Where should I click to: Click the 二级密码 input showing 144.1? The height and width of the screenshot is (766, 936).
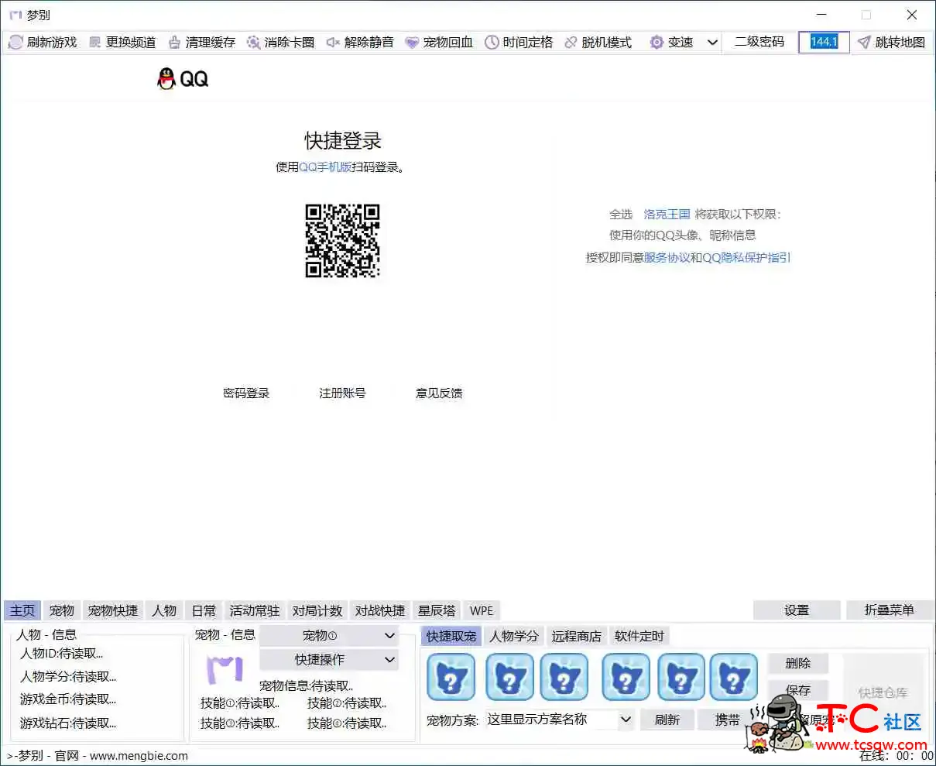[823, 43]
